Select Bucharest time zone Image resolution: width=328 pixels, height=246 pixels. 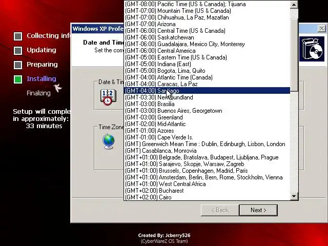(x=207, y=191)
